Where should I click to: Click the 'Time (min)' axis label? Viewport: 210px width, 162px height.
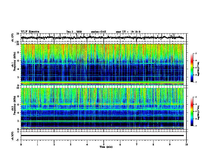(x=106, y=147)
